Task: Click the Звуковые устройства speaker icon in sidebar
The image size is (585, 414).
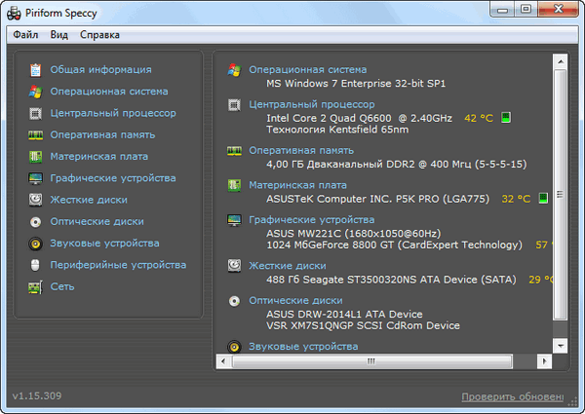Action: [x=35, y=244]
